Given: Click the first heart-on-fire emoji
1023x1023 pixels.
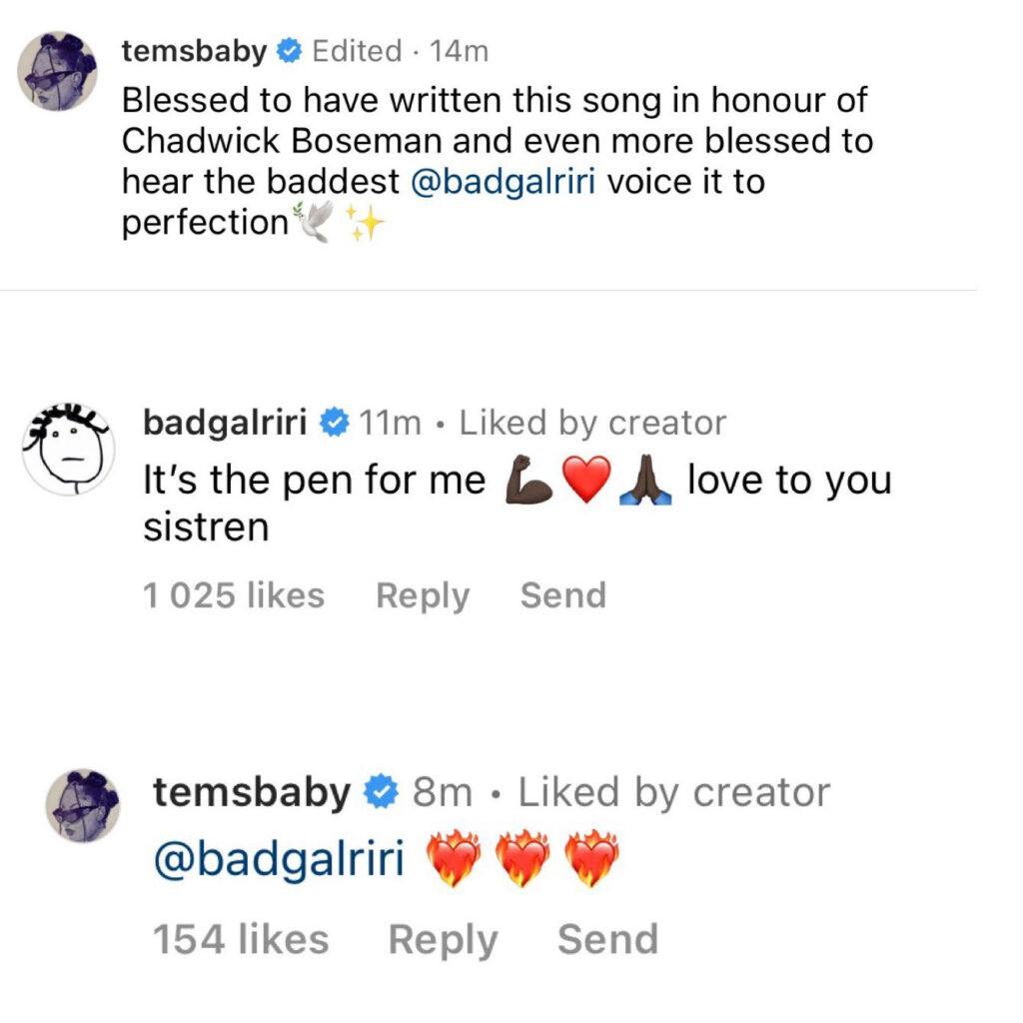Looking at the screenshot, I should click(x=455, y=859).
